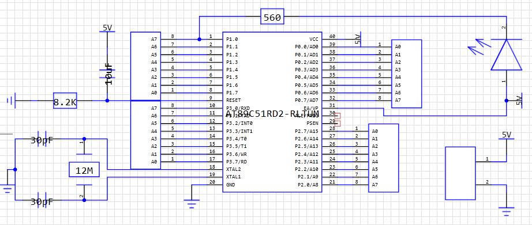Click the two-pin connector block

coord(460,173)
